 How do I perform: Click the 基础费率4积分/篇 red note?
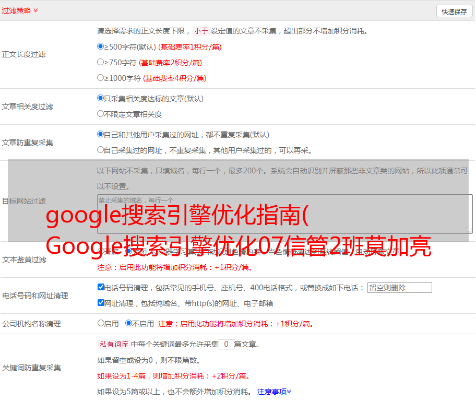[x=174, y=78]
